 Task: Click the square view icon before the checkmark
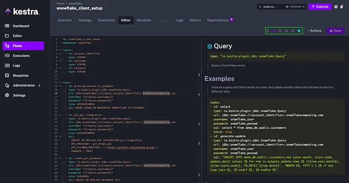(x=293, y=30)
